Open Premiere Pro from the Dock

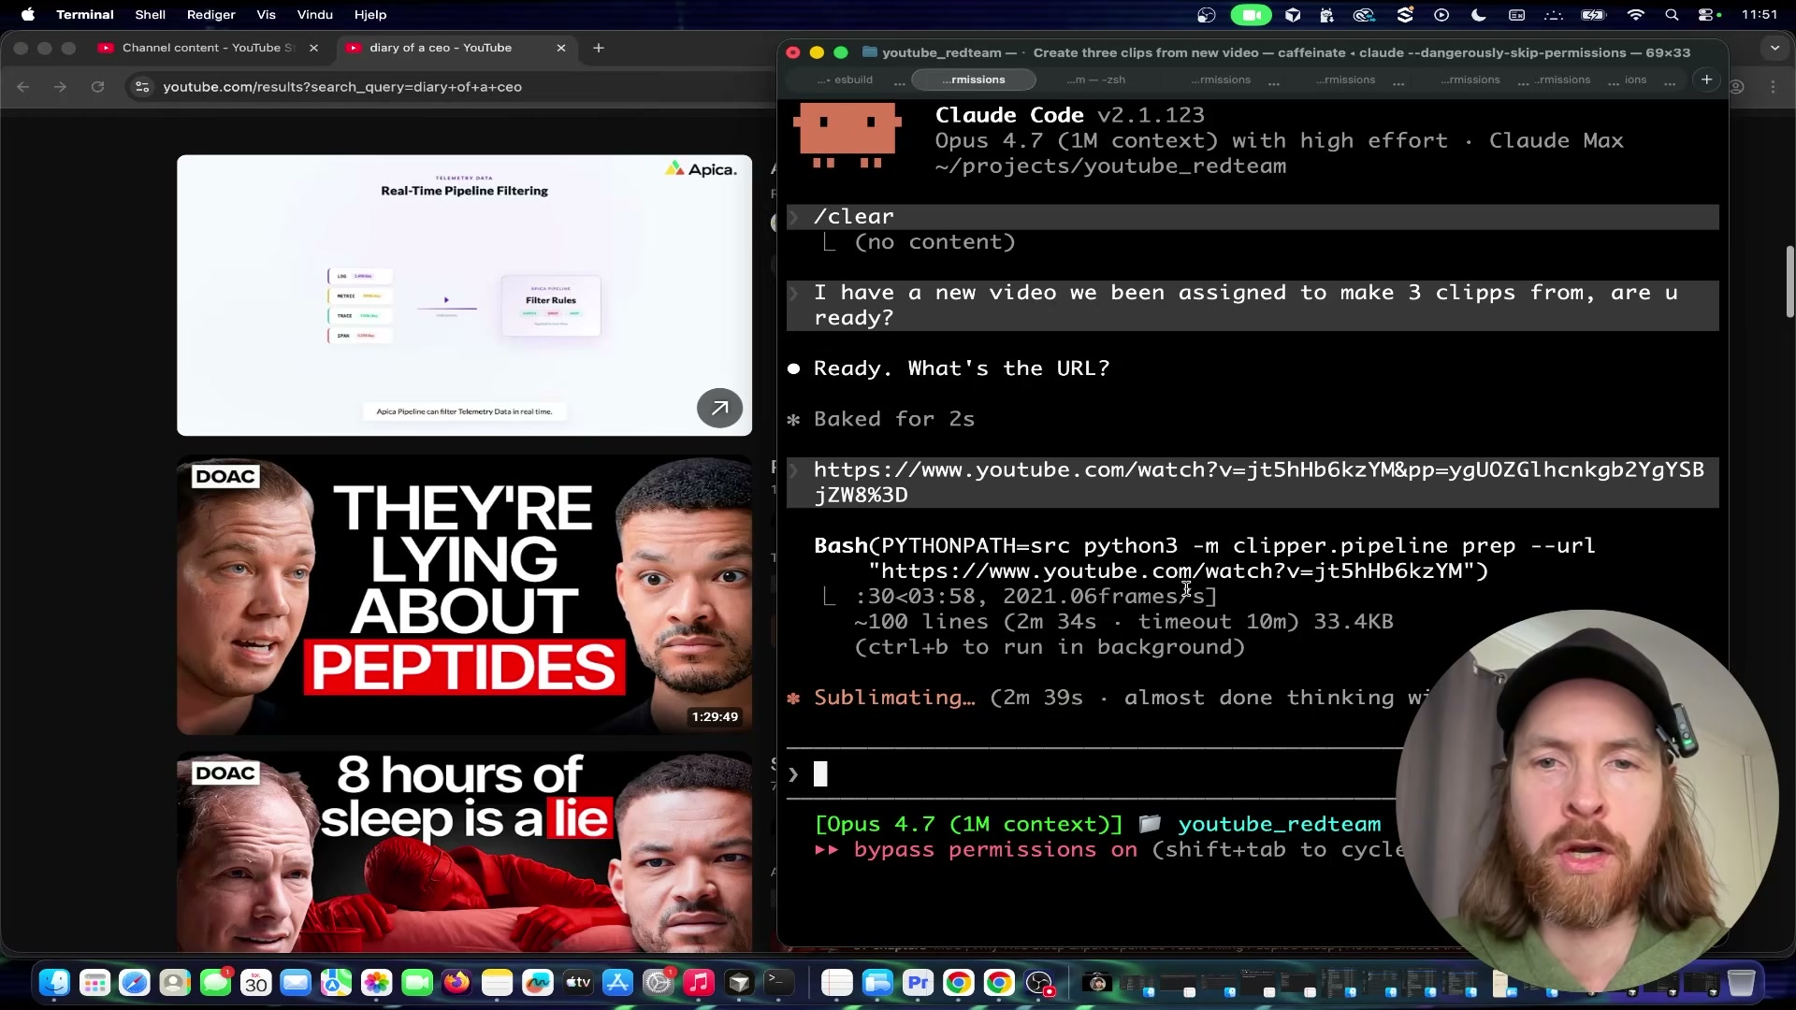tap(918, 983)
